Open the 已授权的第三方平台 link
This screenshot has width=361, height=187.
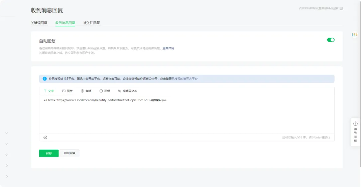(x=185, y=79)
